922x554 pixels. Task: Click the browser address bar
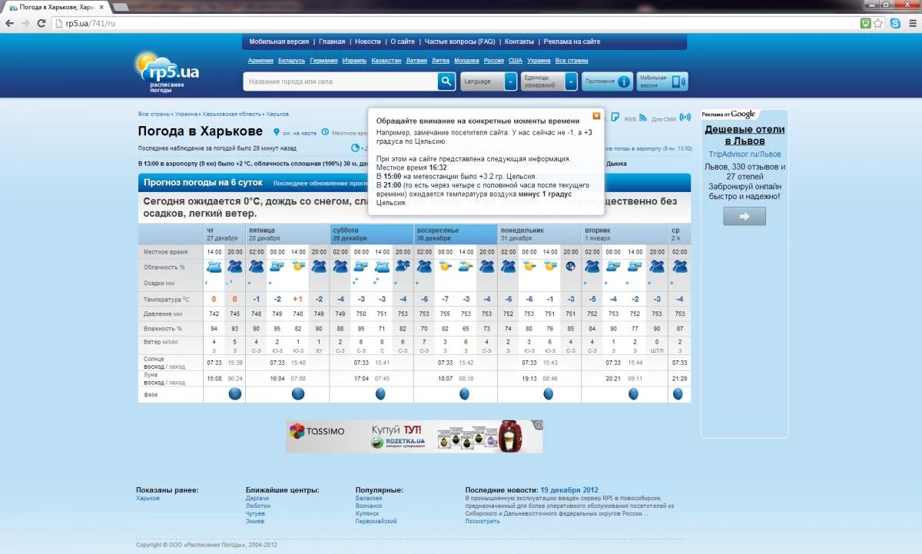pos(453,23)
